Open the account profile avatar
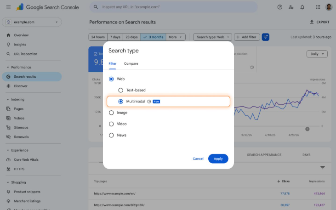The image size is (336, 210). 329,7
